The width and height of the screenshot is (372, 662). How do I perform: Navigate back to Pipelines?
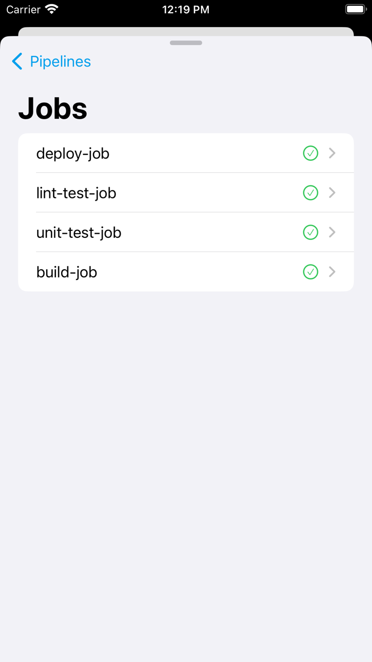tap(60, 61)
